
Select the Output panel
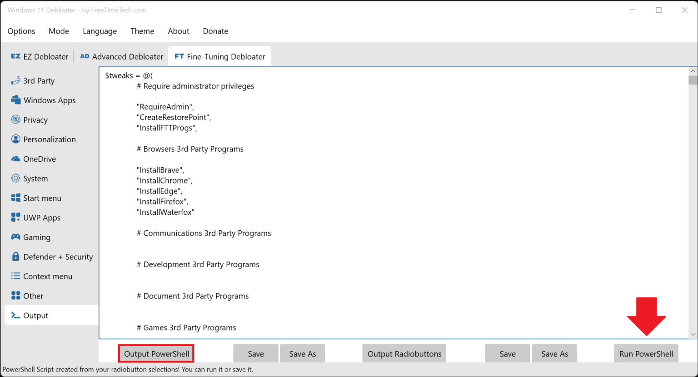pyautogui.click(x=36, y=315)
